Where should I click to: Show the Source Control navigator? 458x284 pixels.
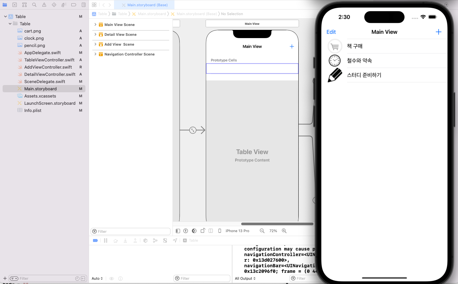tap(15, 5)
